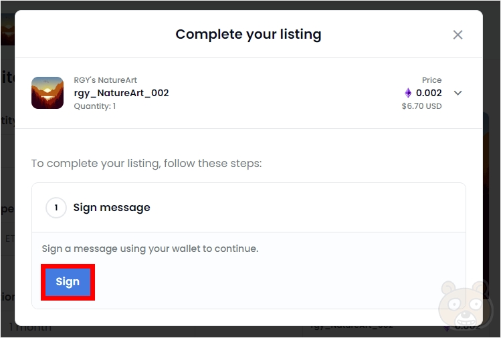Click the bear mascot watermark icon
Viewport: 501px width, 338px height.
pos(468,309)
